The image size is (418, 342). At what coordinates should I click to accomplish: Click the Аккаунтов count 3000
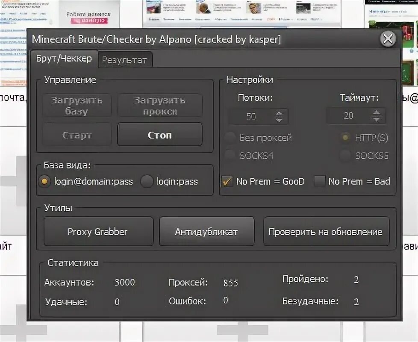pos(125,282)
